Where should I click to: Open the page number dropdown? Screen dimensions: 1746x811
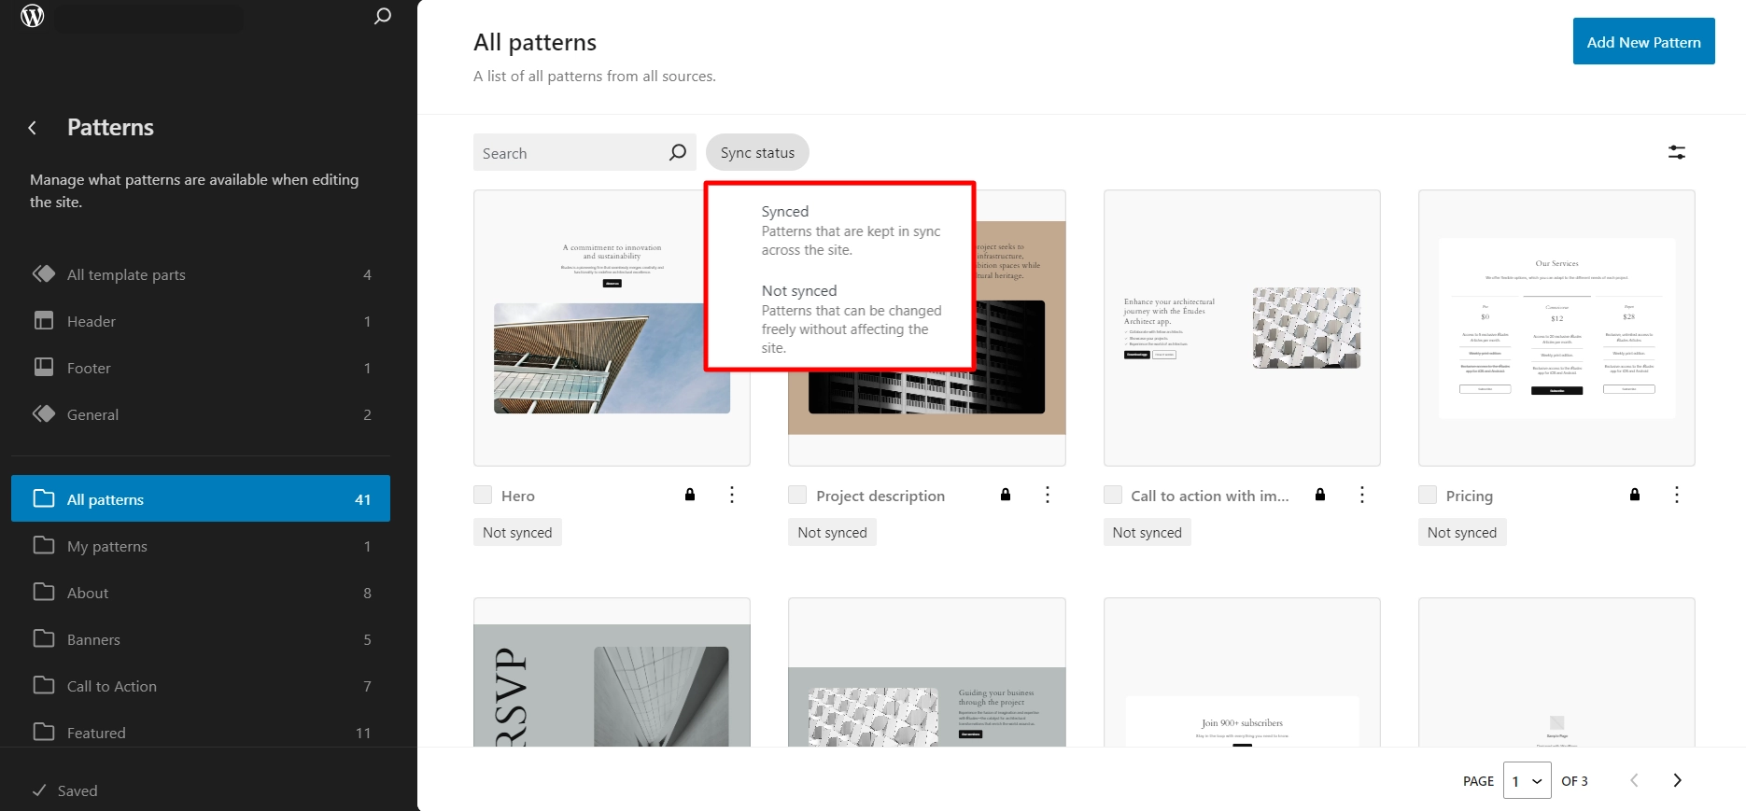[x=1528, y=780]
